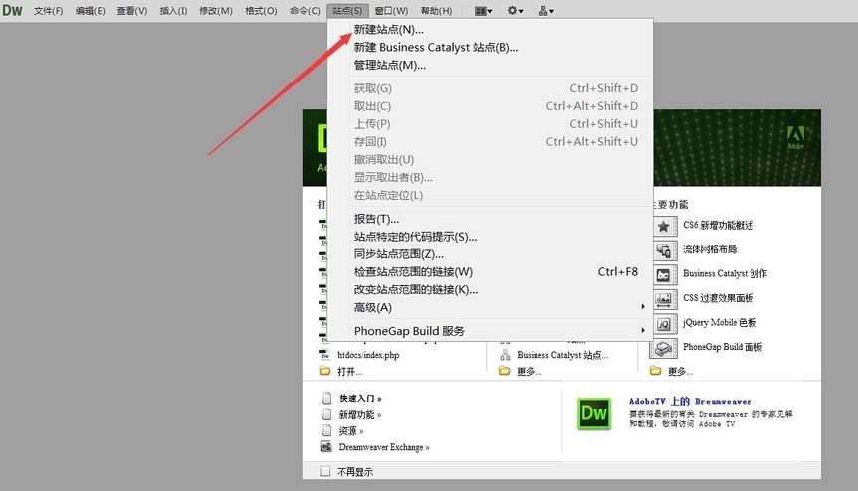Viewport: 858px width, 491px height.
Task: Open the gear settings dropdown
Action: point(515,10)
